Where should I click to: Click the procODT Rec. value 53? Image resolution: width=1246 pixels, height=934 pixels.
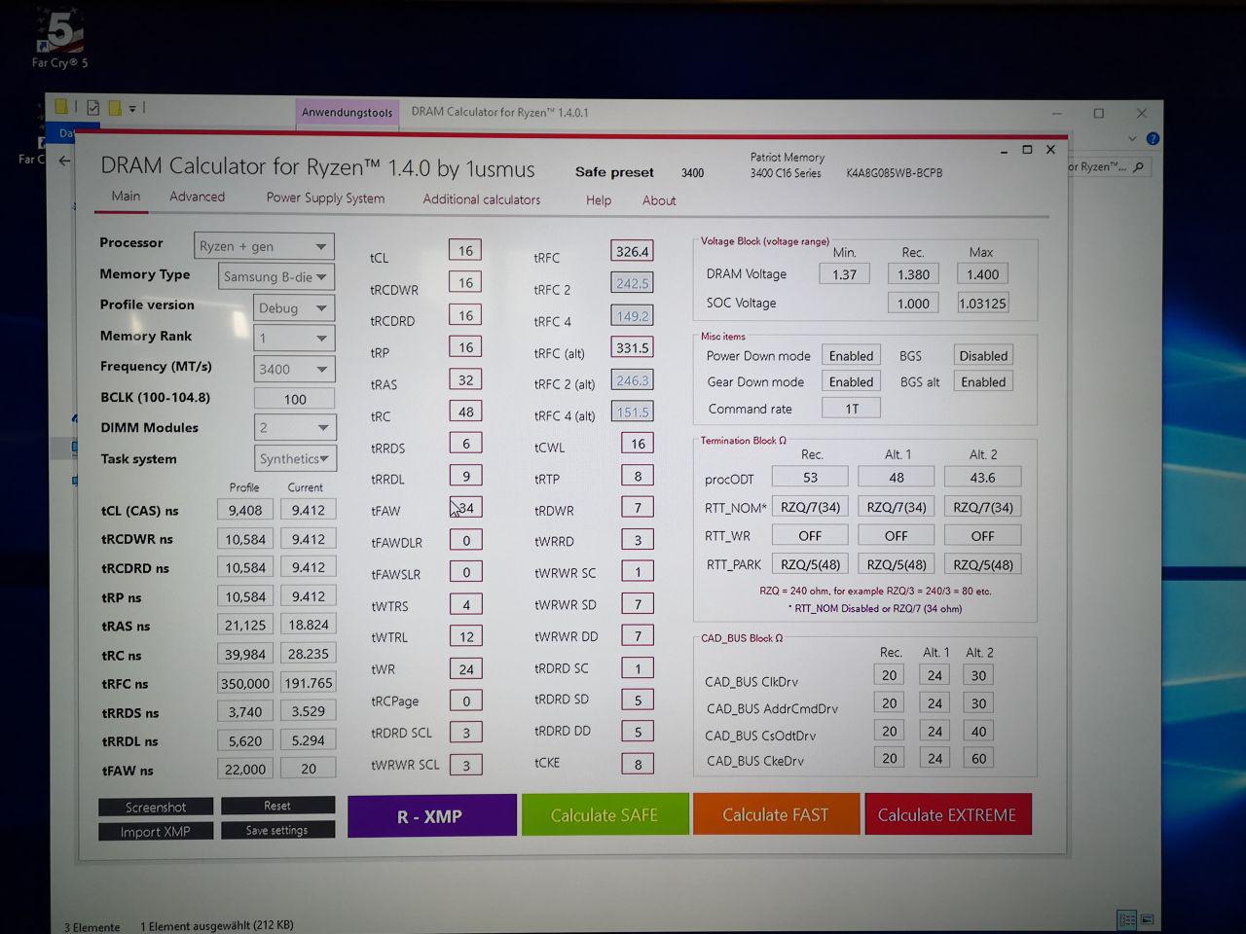coord(810,477)
